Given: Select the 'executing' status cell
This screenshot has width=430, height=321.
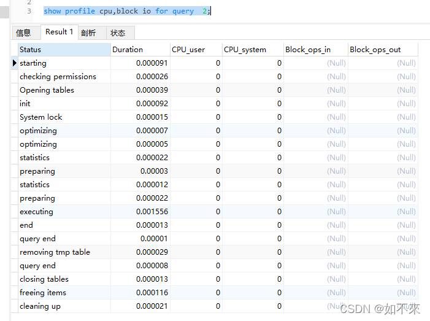Looking at the screenshot, I should (64, 212).
